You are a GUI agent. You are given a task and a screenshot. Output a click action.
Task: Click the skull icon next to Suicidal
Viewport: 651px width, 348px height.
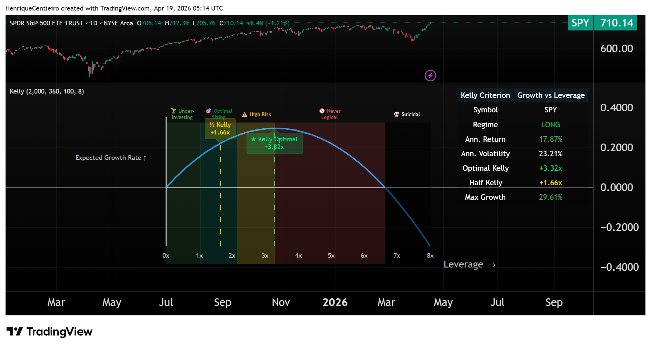[396, 114]
